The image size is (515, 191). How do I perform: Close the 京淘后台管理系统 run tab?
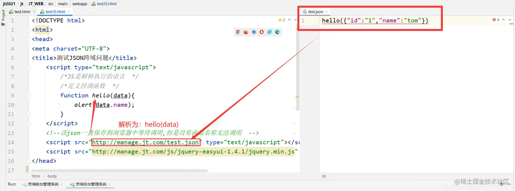(109, 184)
